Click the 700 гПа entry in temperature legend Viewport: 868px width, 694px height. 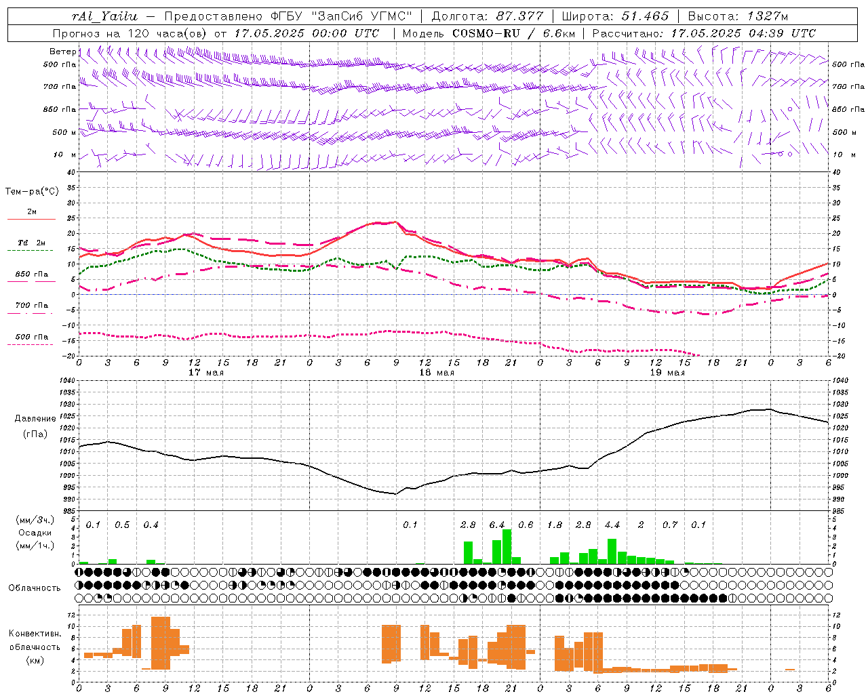[31, 306]
